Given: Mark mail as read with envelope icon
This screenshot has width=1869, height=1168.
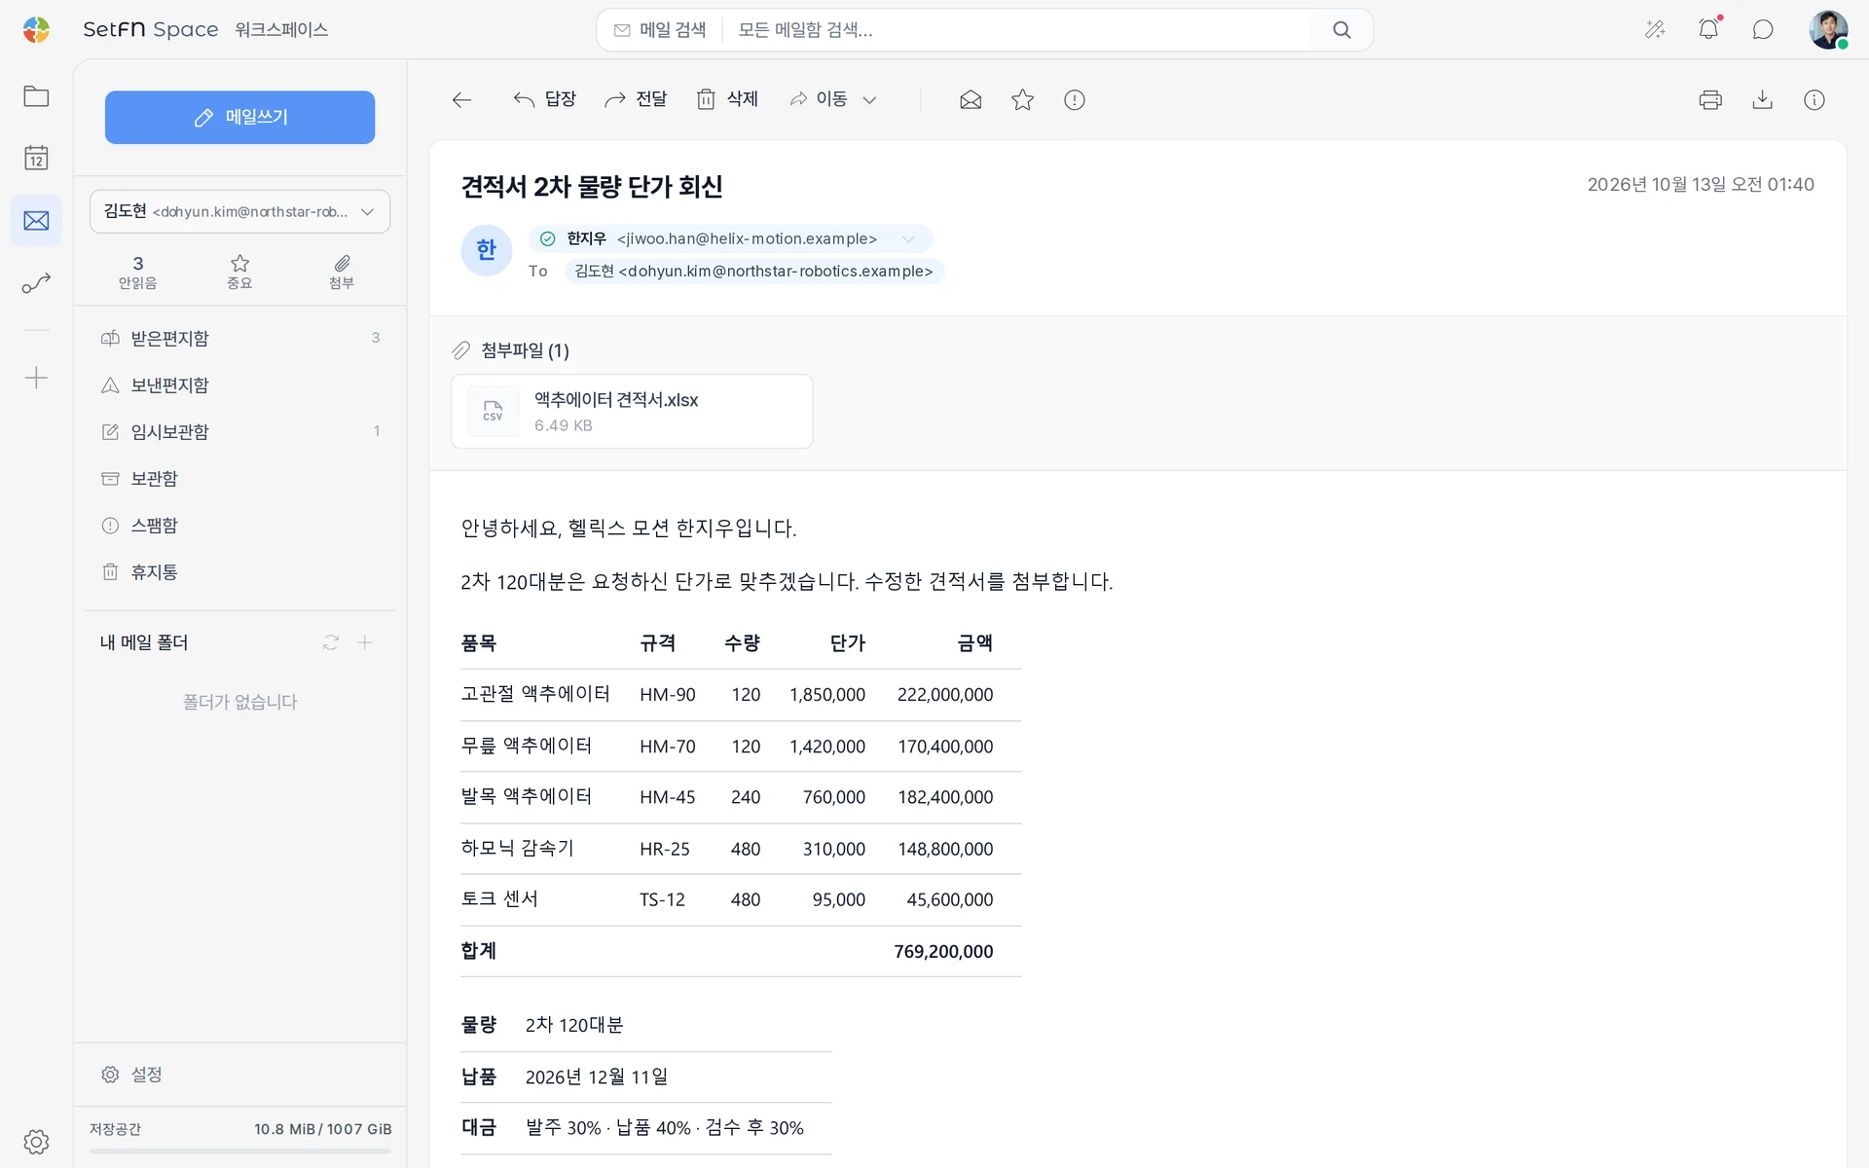Looking at the screenshot, I should point(971,99).
